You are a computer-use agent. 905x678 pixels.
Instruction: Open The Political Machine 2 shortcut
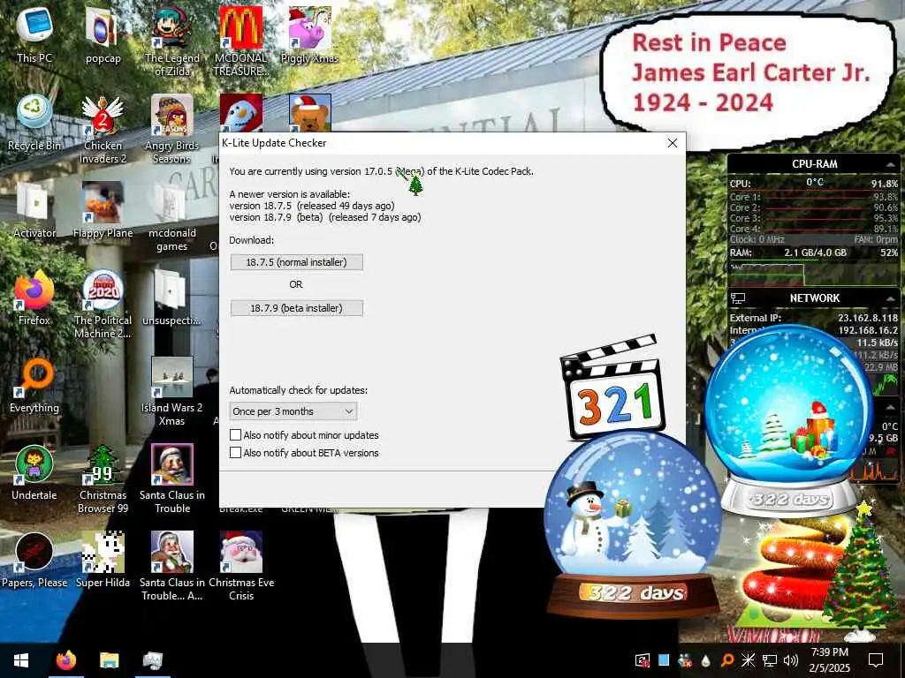click(103, 304)
